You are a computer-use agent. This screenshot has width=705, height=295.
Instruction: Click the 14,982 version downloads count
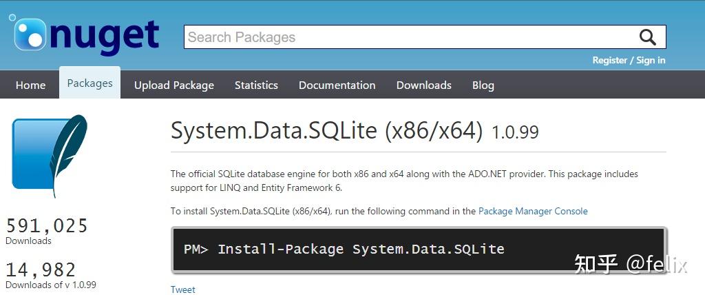41,269
